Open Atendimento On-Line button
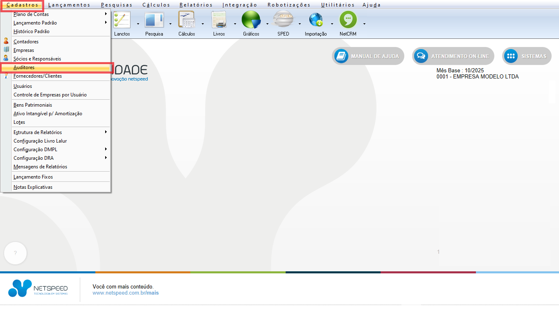559x313 pixels. pos(453,56)
